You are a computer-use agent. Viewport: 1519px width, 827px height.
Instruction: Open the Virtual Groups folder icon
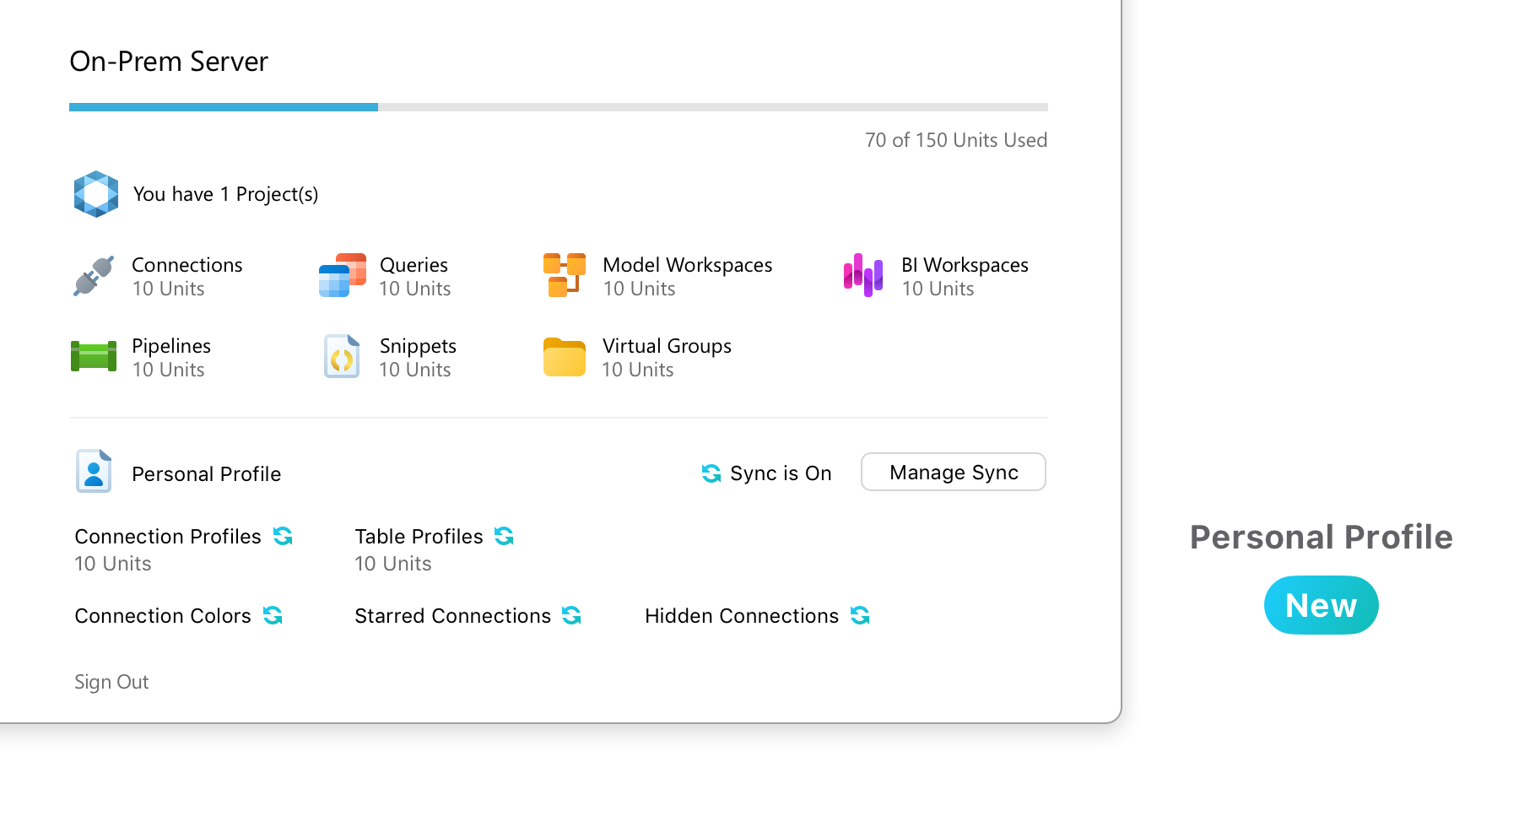point(565,357)
